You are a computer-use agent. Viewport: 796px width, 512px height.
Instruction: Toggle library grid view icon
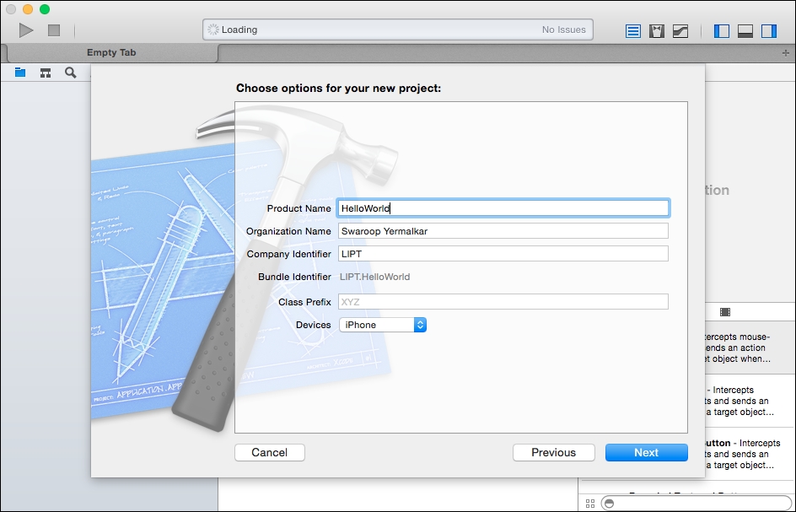point(590,504)
